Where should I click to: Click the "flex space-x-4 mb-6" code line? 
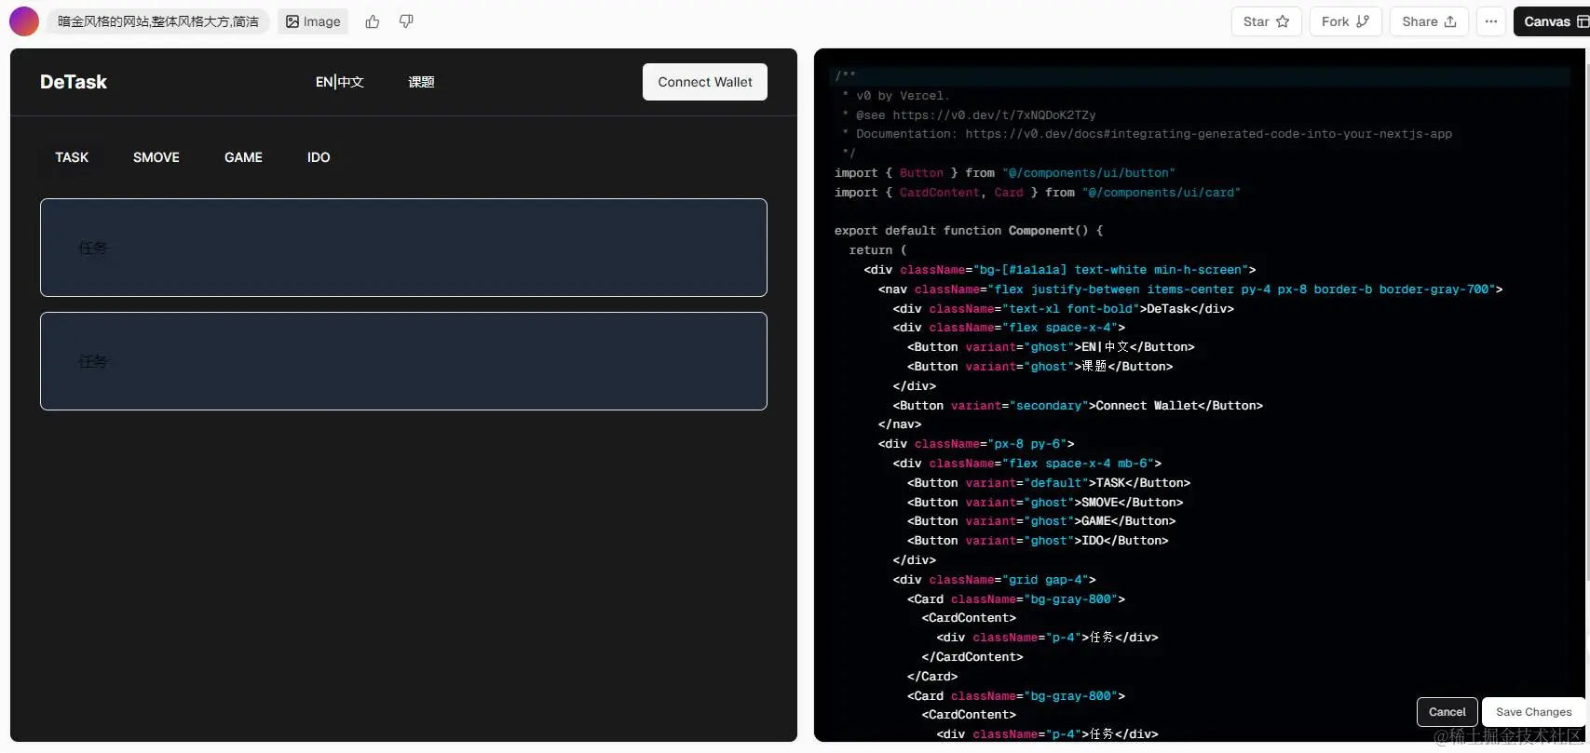(x=1026, y=464)
